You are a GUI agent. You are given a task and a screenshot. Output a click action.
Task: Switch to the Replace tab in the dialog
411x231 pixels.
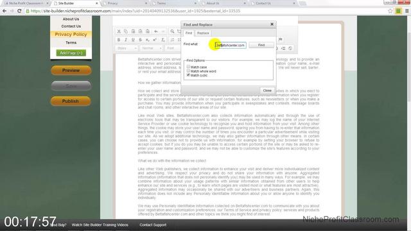[203, 33]
